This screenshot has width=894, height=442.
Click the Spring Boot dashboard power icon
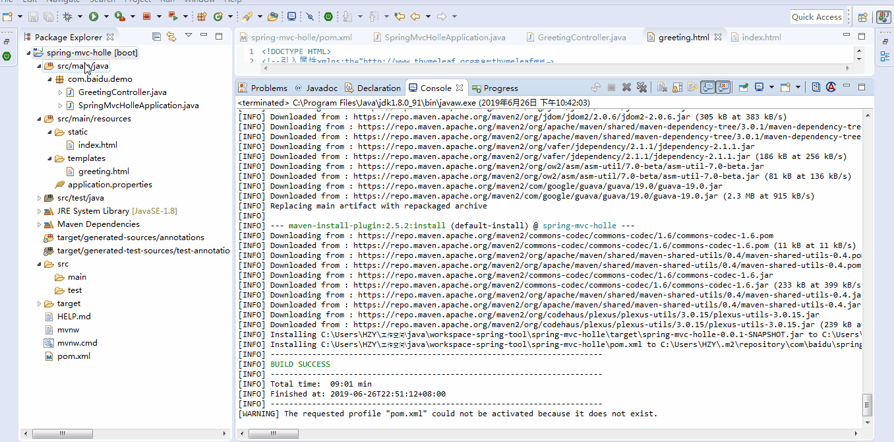[x=328, y=16]
